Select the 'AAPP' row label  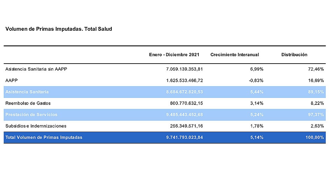pos(12,80)
